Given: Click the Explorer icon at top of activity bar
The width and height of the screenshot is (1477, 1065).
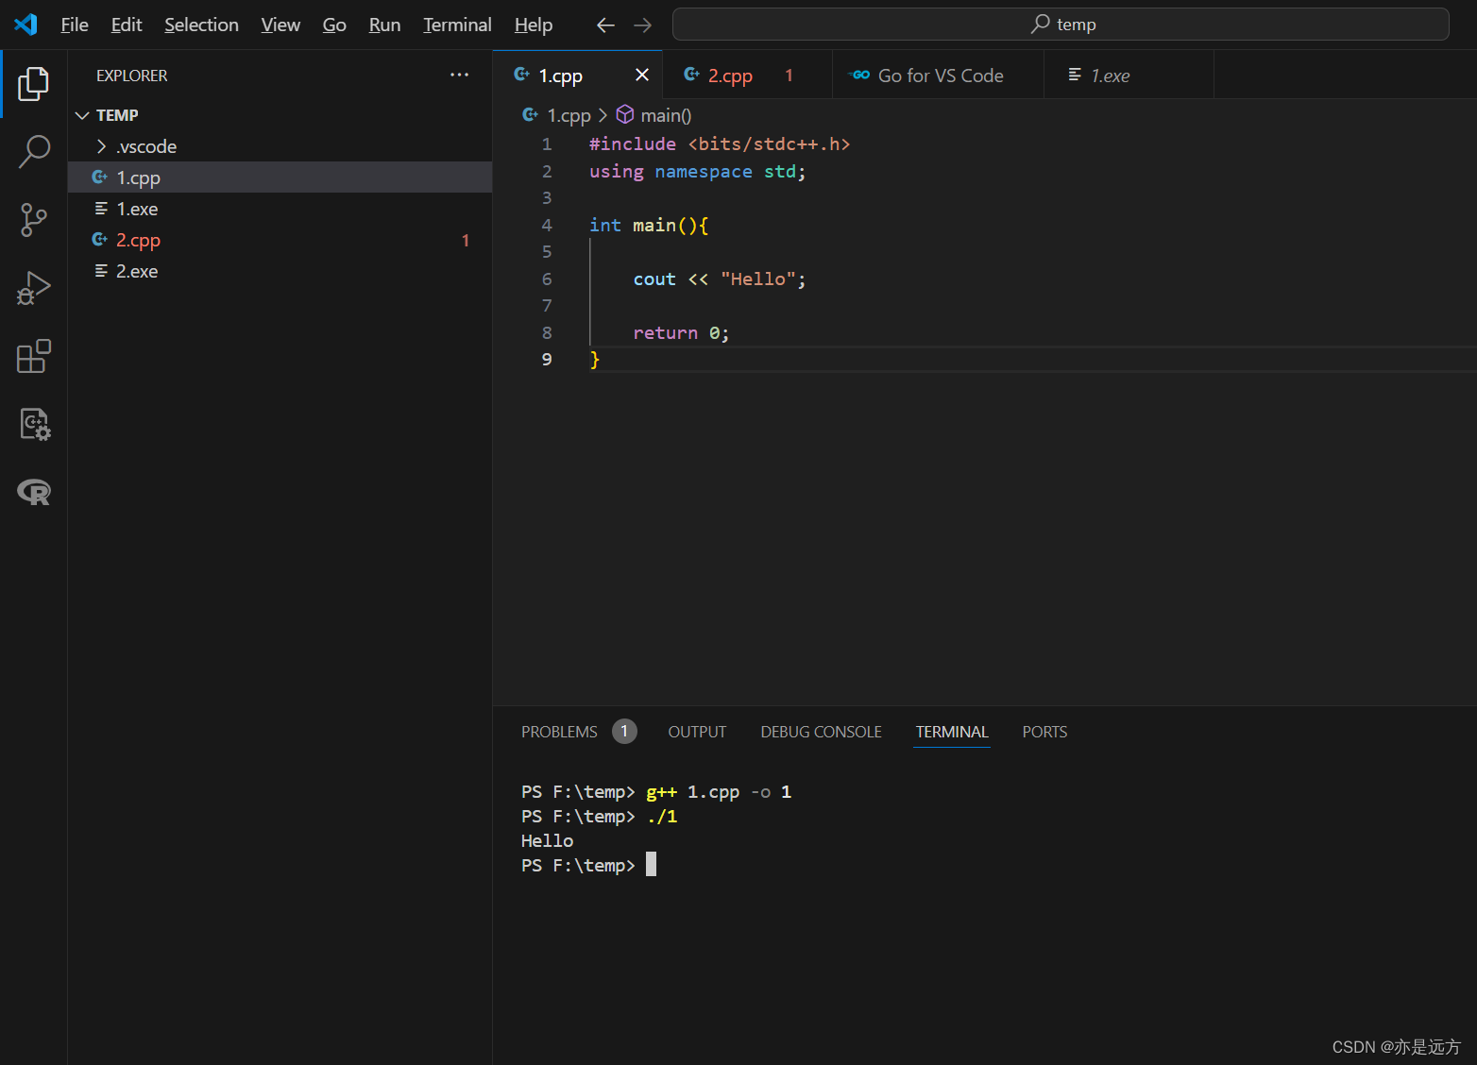Looking at the screenshot, I should click(x=34, y=83).
